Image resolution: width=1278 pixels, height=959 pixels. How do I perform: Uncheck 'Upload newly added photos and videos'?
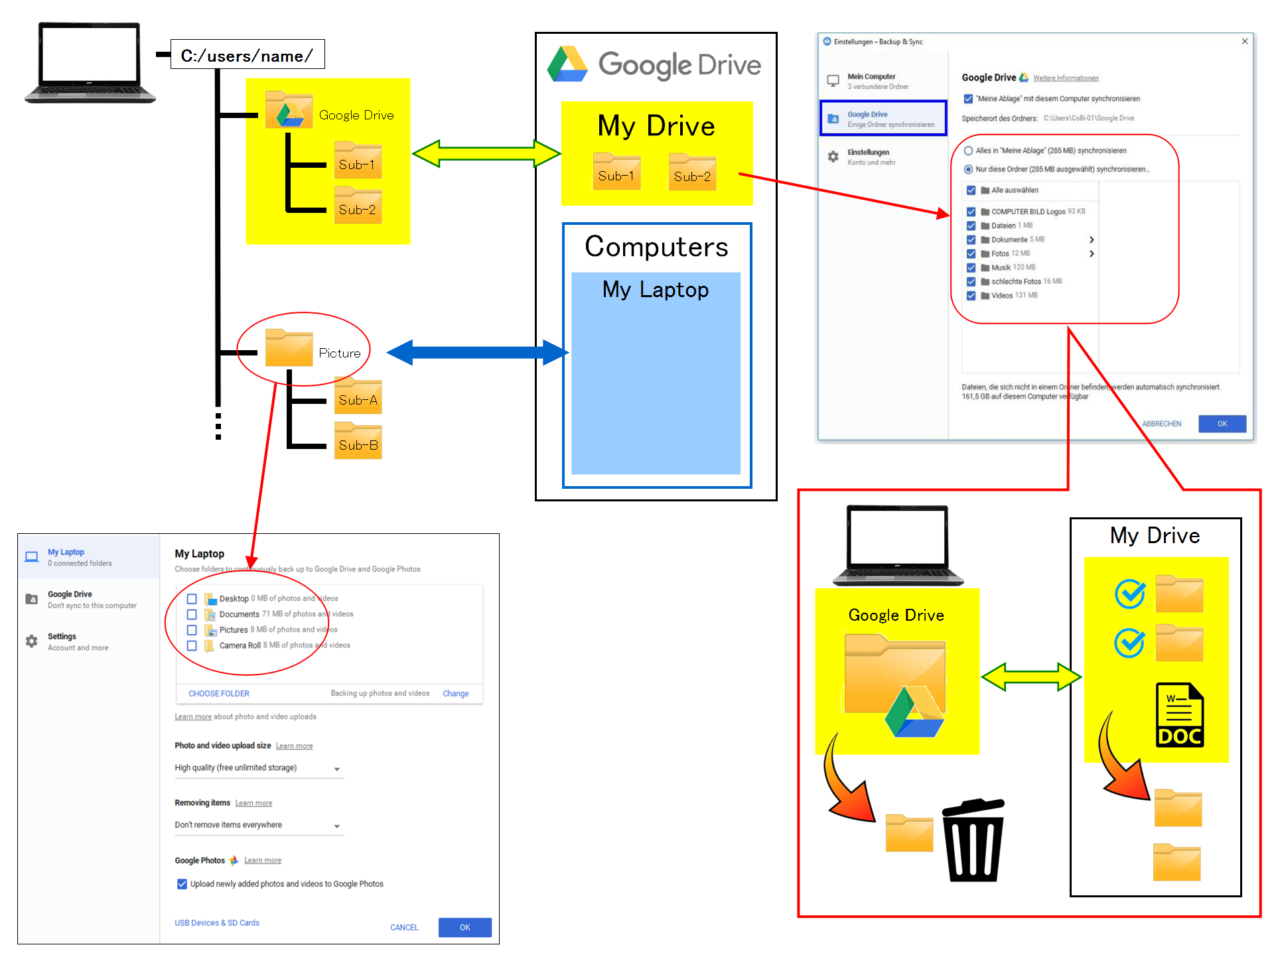tap(182, 883)
